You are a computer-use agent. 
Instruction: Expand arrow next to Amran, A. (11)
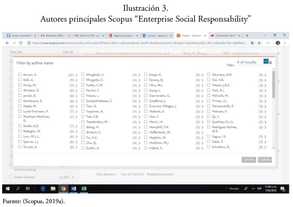[76, 75]
